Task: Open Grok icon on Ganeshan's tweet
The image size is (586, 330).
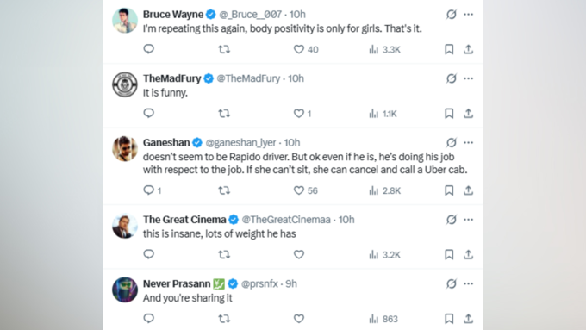Action: click(x=451, y=142)
